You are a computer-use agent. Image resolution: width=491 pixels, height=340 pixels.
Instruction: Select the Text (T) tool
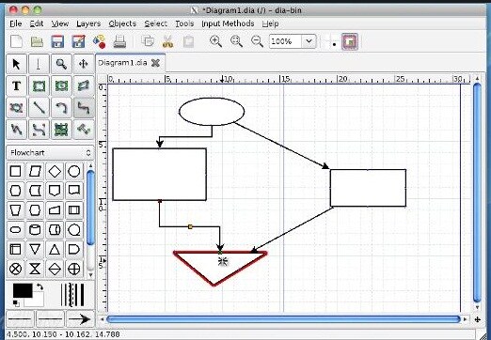tap(16, 85)
